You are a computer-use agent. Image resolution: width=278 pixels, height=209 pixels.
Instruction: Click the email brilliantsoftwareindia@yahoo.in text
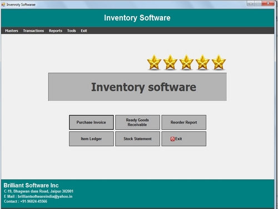click(45, 196)
